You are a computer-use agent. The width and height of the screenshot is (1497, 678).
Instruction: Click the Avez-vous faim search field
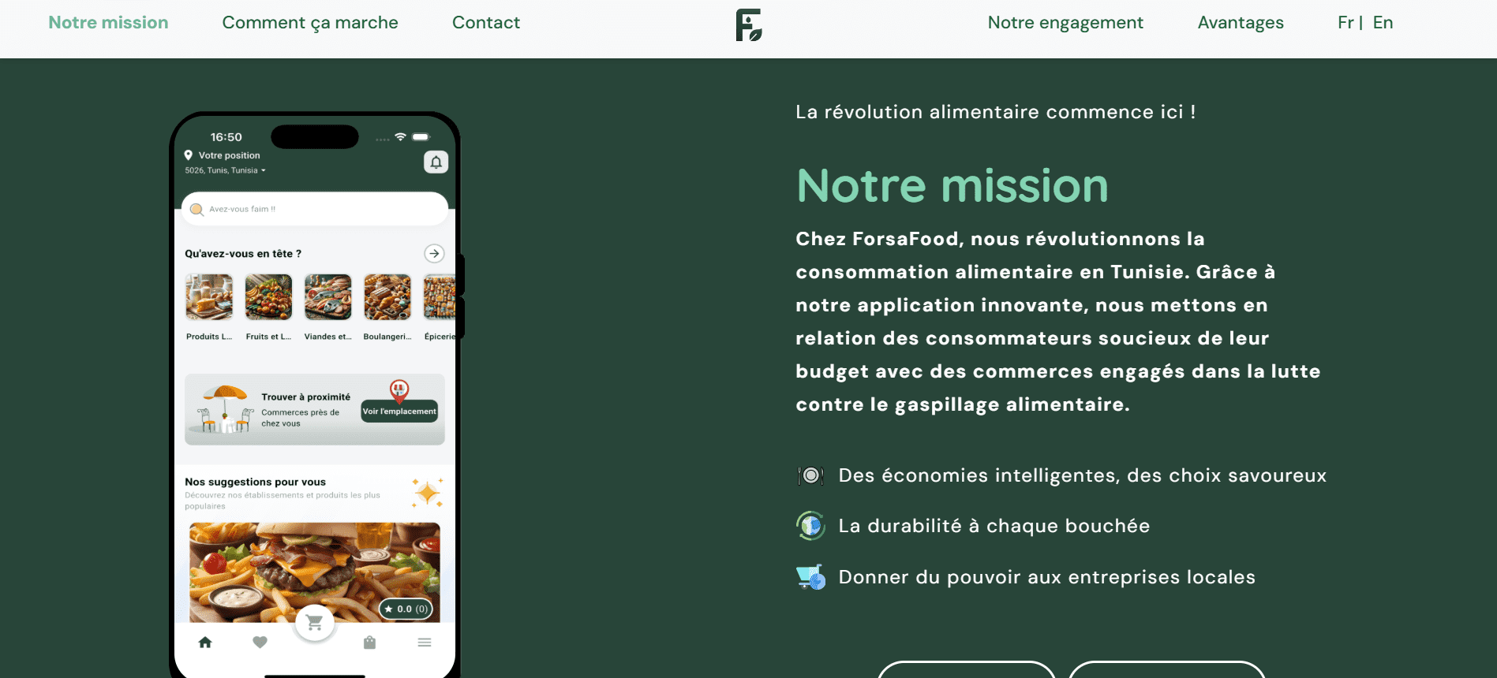click(x=315, y=209)
